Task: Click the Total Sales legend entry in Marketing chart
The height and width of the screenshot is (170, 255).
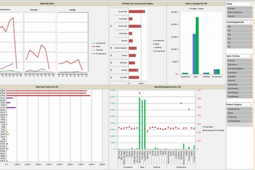Action: [x=208, y=127]
